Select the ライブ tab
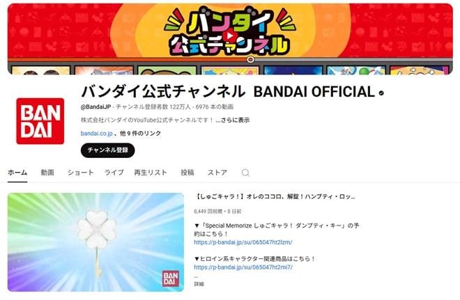 pyautogui.click(x=114, y=172)
